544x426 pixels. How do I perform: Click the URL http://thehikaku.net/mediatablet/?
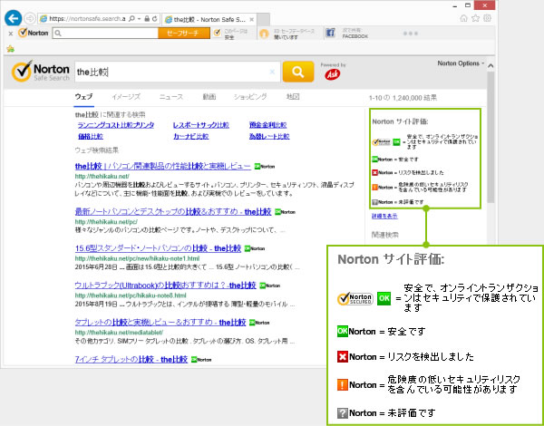119,333
